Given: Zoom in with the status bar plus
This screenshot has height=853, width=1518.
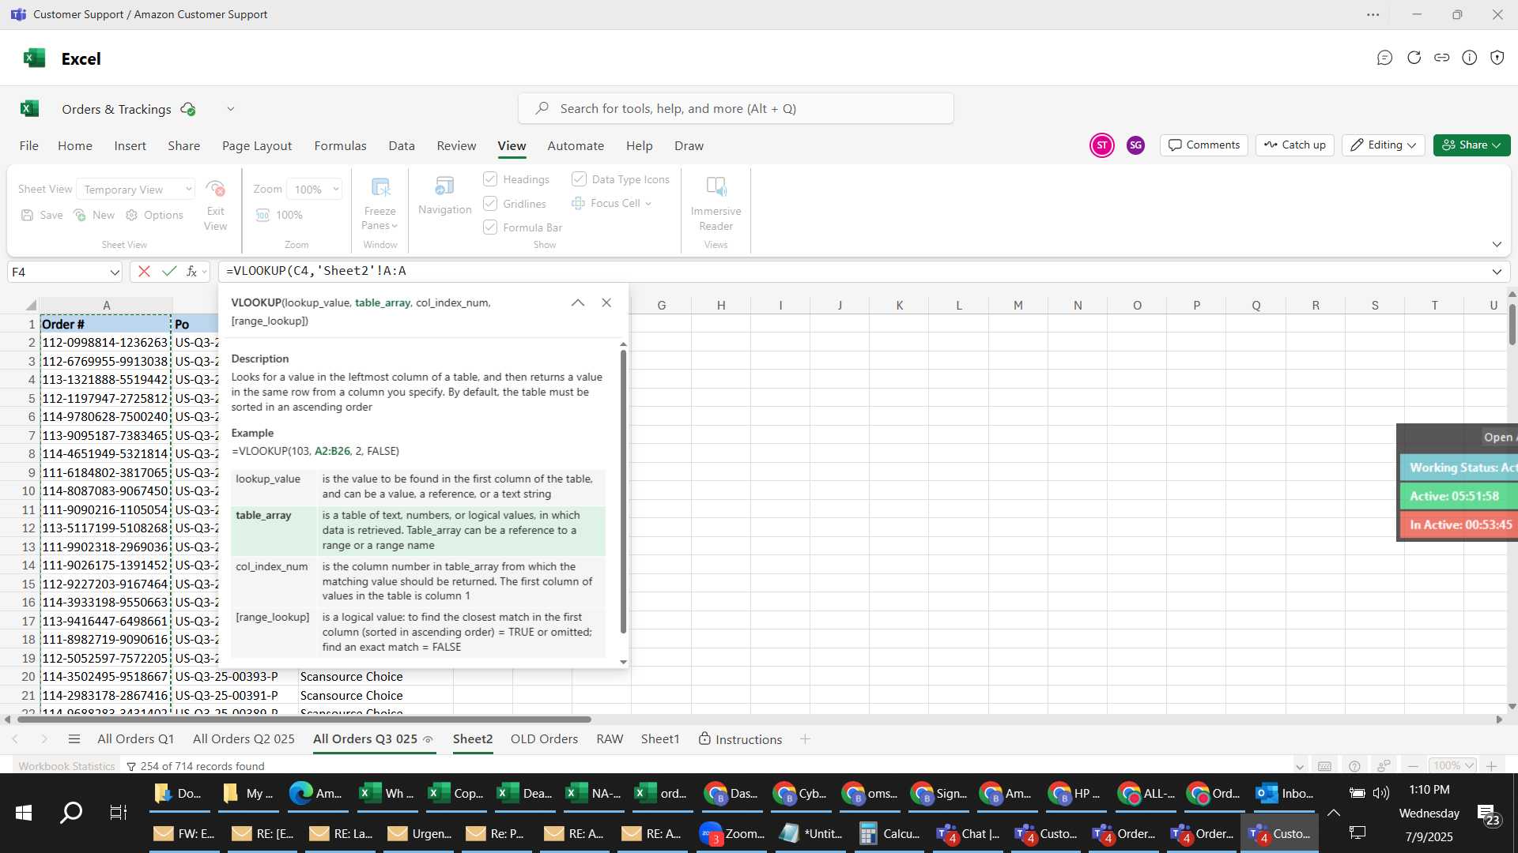Looking at the screenshot, I should point(1491,766).
